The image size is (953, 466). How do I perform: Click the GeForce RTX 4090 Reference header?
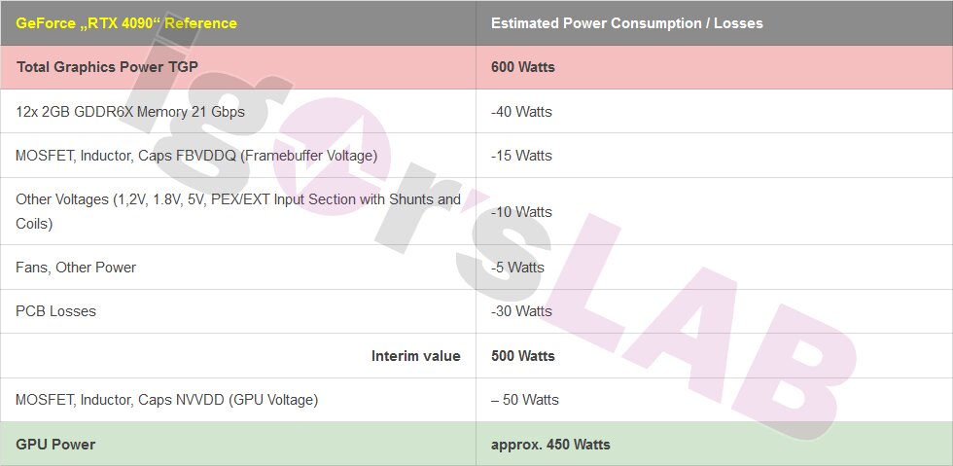click(126, 23)
